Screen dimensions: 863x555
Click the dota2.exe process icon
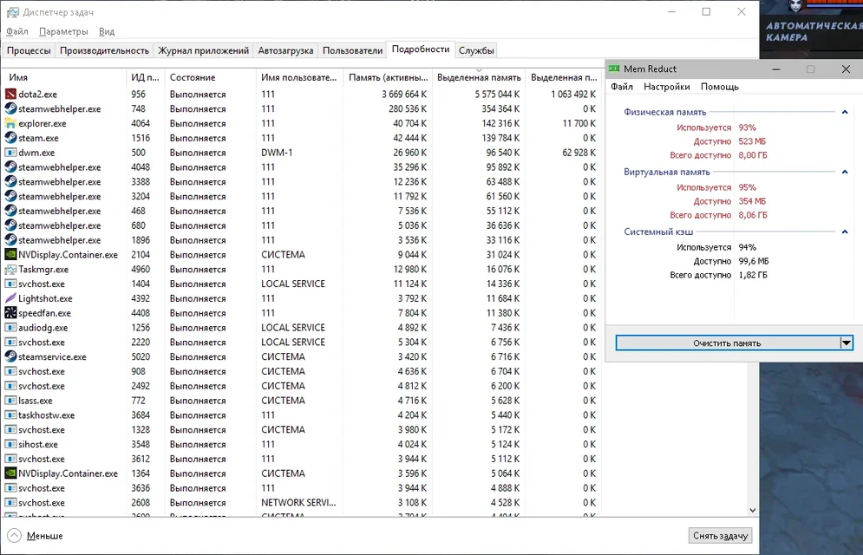[x=10, y=94]
